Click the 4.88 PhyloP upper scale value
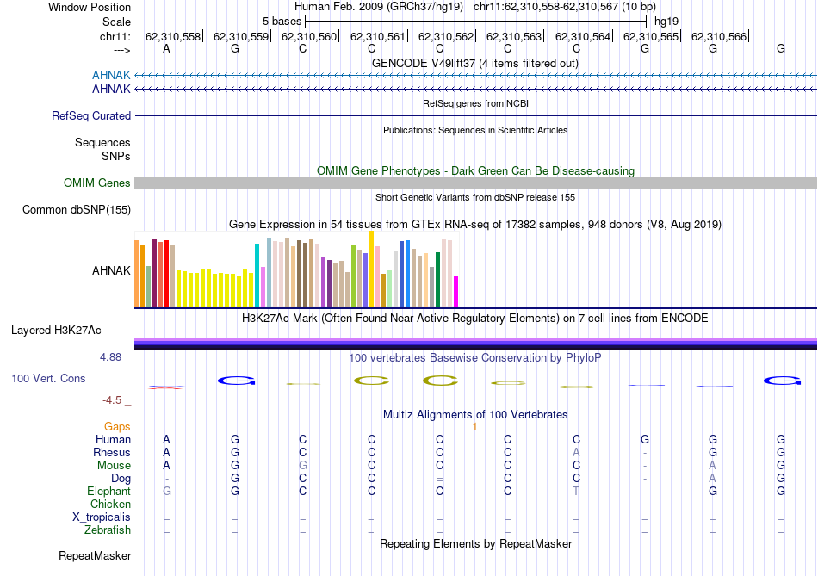Viewport: 818px width, 576px height. pos(110,357)
